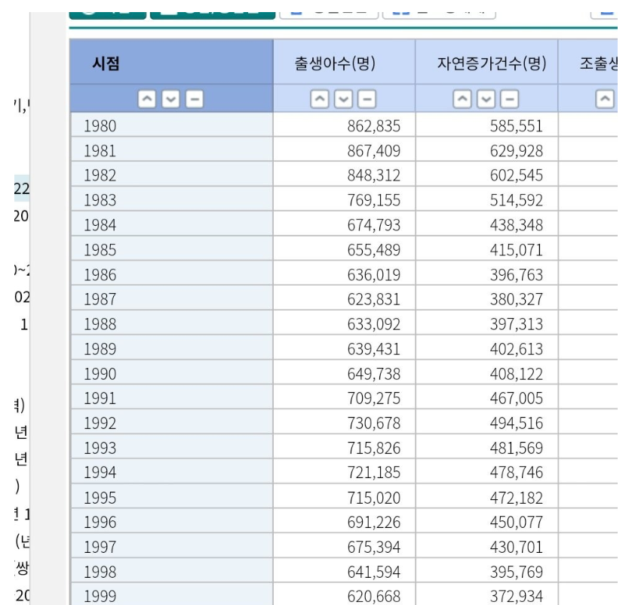Click births value 769,155 for 1983
Viewport: 635px width, 605px height.
tap(374, 200)
